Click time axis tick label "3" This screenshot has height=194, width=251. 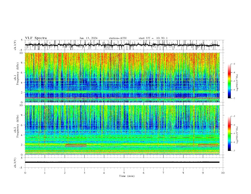click(84, 173)
